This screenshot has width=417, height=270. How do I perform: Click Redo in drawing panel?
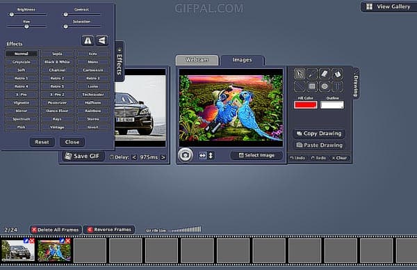[318, 158]
